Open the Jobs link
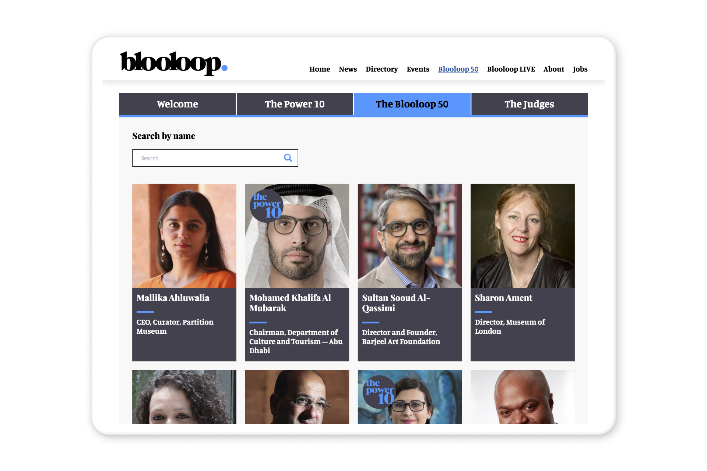Screen dimensions: 707x471 [580, 69]
